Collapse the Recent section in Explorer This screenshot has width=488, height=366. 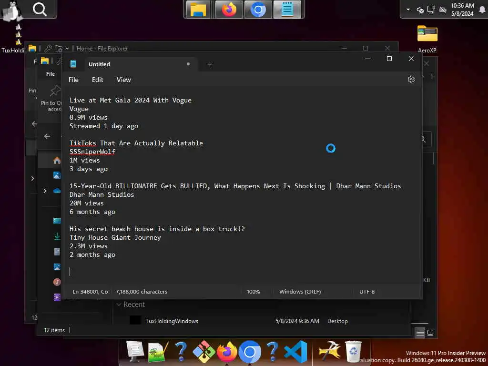(x=119, y=305)
